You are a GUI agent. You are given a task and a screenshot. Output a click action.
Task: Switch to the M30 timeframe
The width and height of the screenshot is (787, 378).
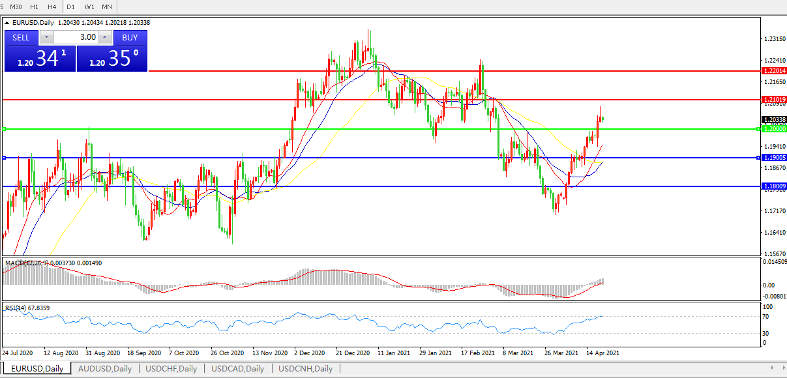point(16,6)
